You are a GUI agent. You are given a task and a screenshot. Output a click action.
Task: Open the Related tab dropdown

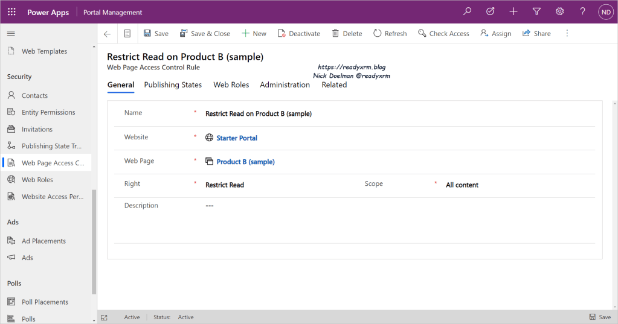(x=334, y=85)
